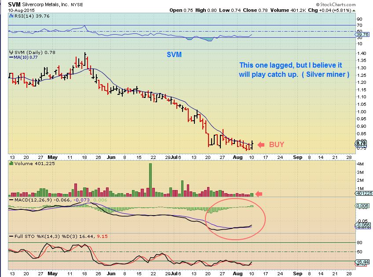The width and height of the screenshot is (373, 277).
Task: Click the 'Volume 401.2K' header value
Action: coord(288,11)
